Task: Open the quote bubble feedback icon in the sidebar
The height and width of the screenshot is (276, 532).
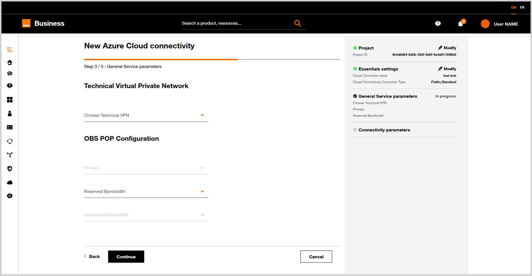Action: [10, 196]
